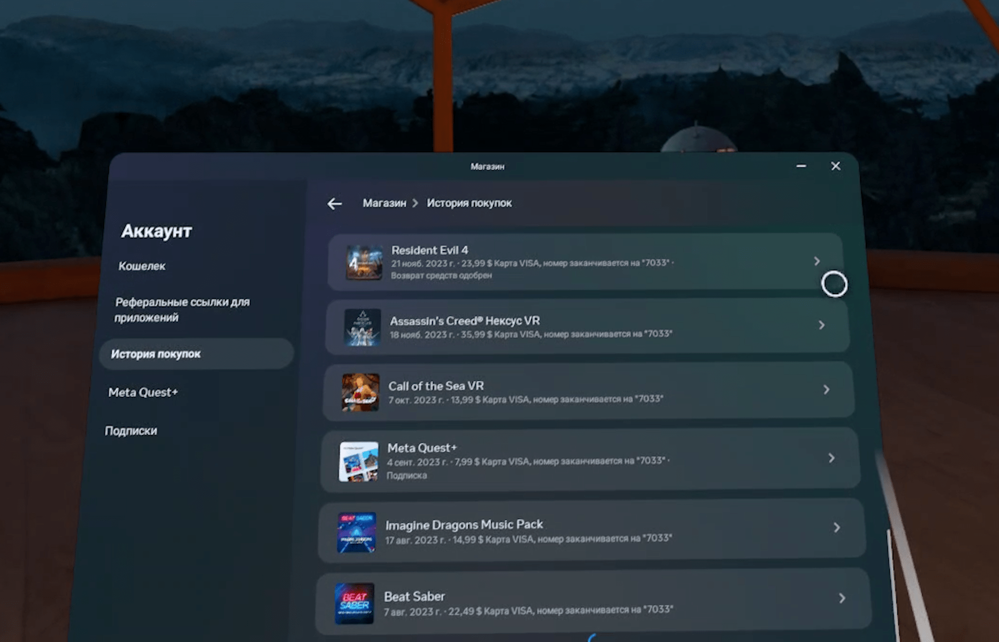Close the Магазин window
The width and height of the screenshot is (999, 642).
835,166
